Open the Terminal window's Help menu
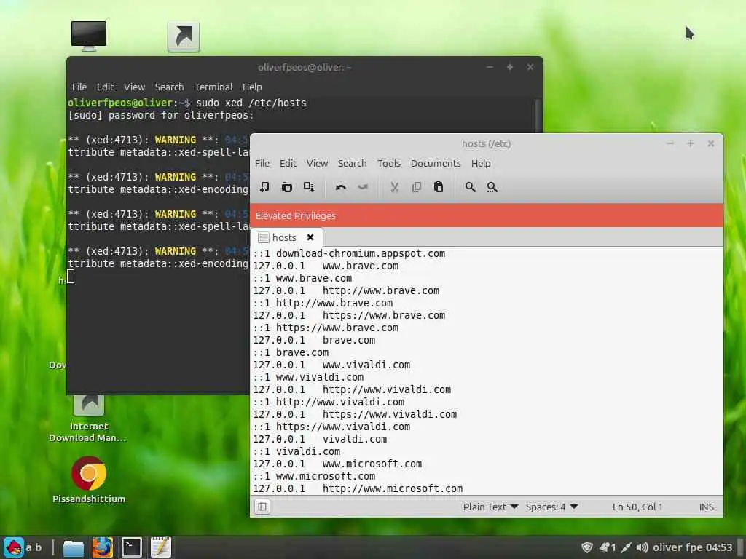Screen dimensions: 746x559 click(252, 87)
